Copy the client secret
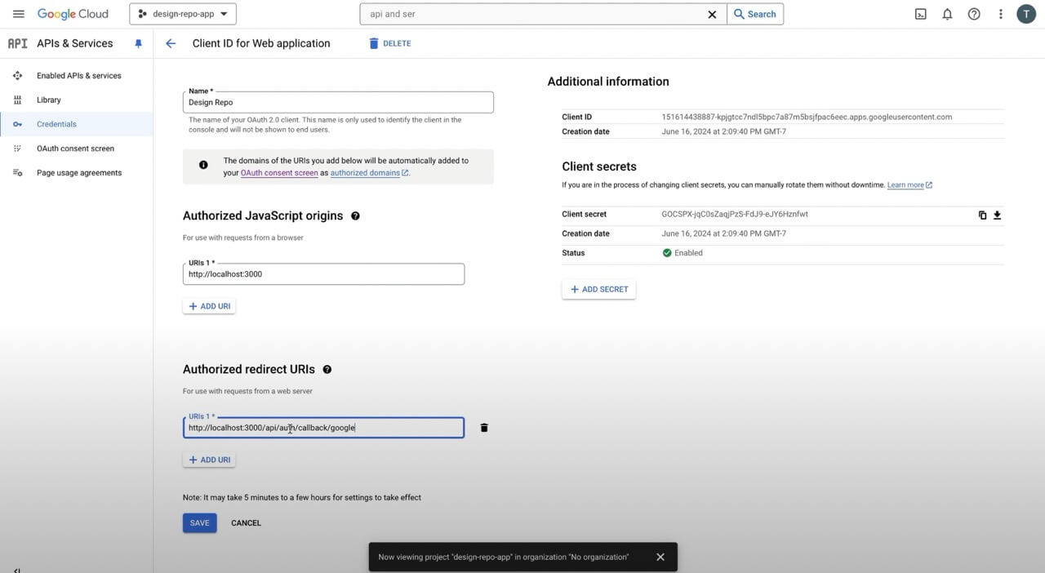The width and height of the screenshot is (1045, 573). pos(981,214)
